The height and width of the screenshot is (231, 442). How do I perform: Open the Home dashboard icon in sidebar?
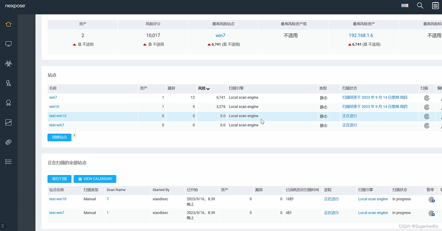[x=8, y=24]
